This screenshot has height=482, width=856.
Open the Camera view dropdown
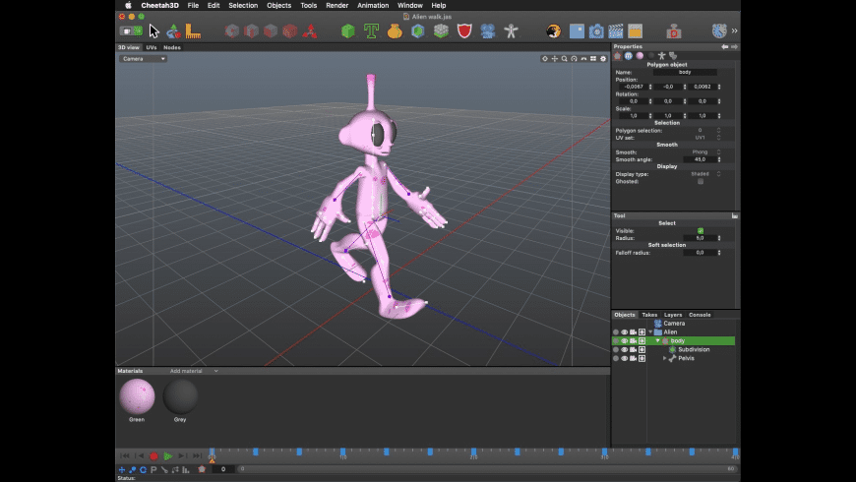[143, 58]
